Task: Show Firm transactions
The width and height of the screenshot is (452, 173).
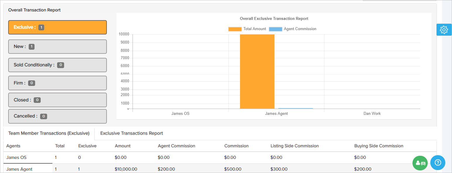Action: (57, 83)
